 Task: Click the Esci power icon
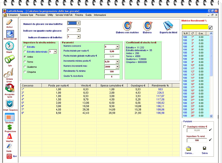pos(9,156)
